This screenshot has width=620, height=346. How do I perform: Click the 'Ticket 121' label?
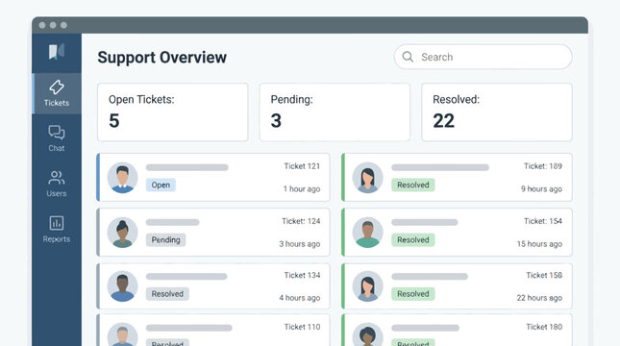point(302,166)
